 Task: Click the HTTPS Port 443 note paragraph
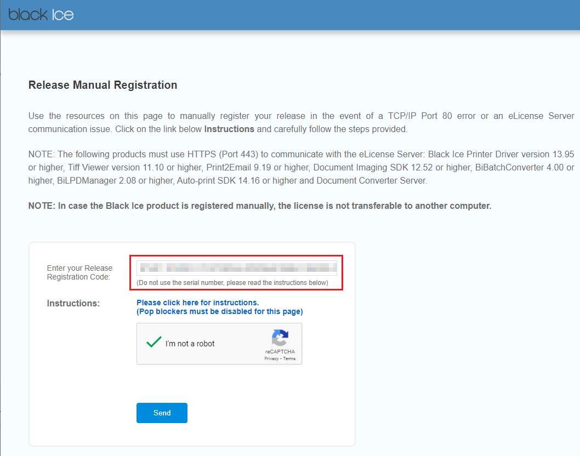tap(301, 167)
